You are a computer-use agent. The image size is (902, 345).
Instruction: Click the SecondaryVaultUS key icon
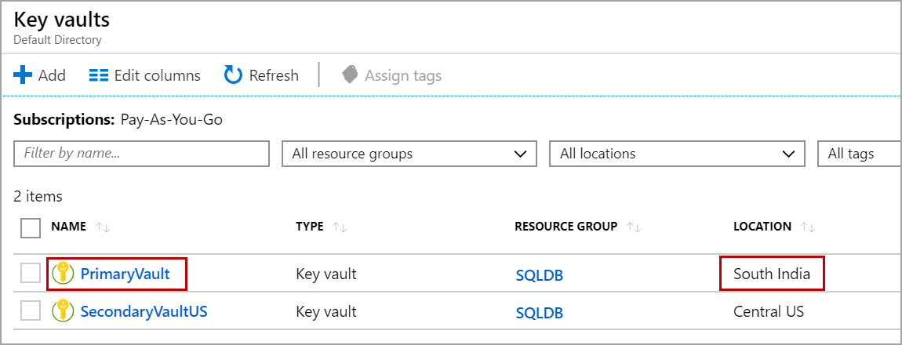pos(63,311)
